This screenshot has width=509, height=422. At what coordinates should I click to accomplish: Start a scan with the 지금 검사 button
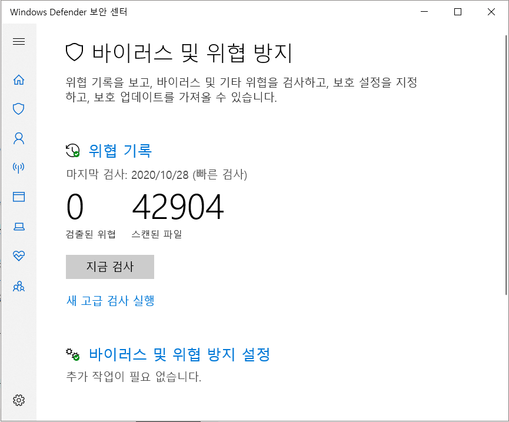109,267
